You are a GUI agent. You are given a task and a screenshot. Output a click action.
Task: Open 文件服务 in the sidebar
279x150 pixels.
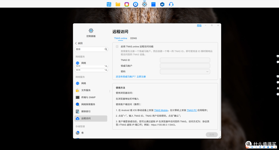click(91, 90)
